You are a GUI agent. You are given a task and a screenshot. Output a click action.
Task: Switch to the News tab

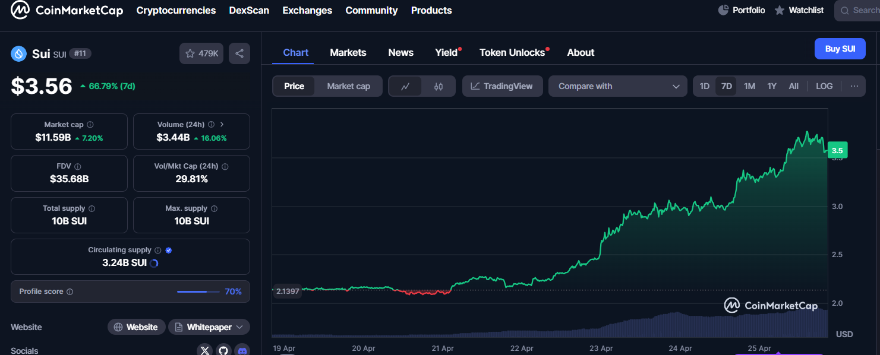coord(401,52)
